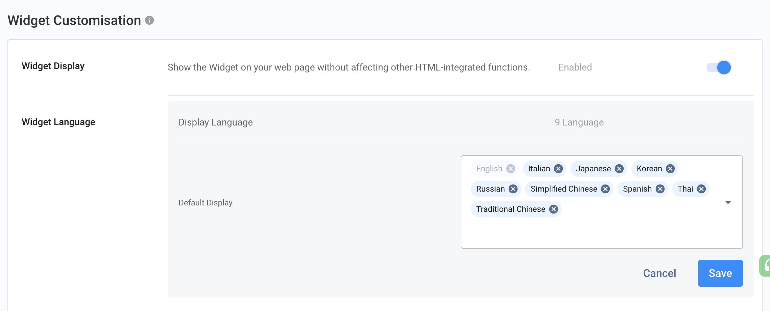Remove the Spanish language tag
The image size is (770, 311).
point(660,189)
